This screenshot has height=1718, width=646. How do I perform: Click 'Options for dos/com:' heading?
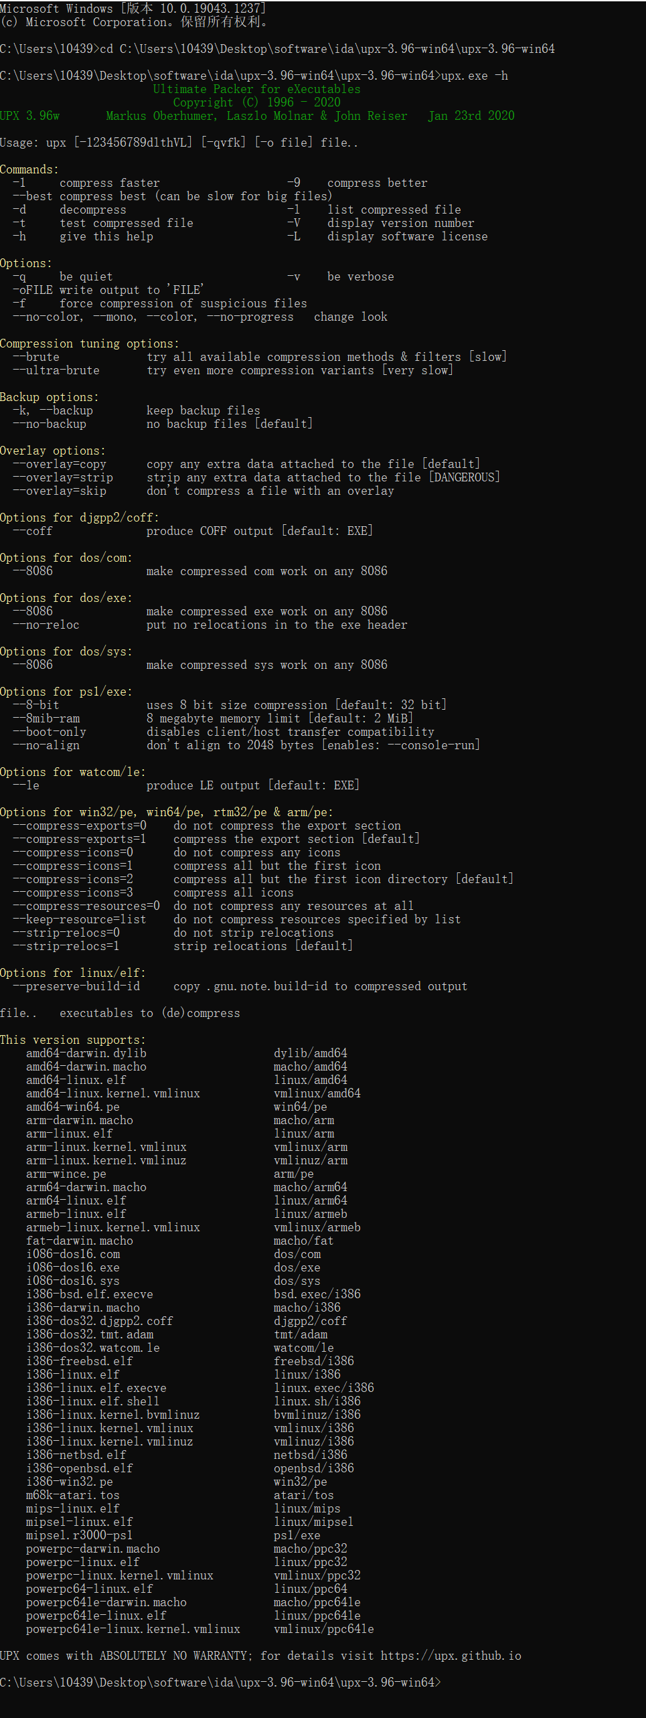point(66,558)
